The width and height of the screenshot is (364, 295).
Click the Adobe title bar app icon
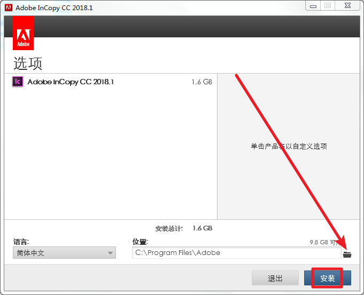pyautogui.click(x=9, y=7)
